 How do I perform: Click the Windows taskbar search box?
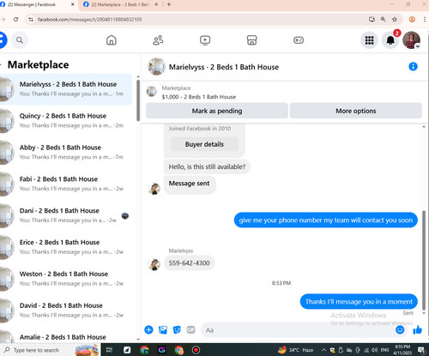click(x=50, y=350)
